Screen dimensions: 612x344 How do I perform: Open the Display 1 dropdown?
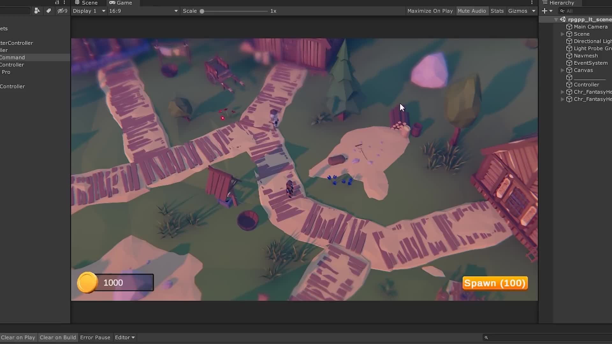(x=88, y=11)
